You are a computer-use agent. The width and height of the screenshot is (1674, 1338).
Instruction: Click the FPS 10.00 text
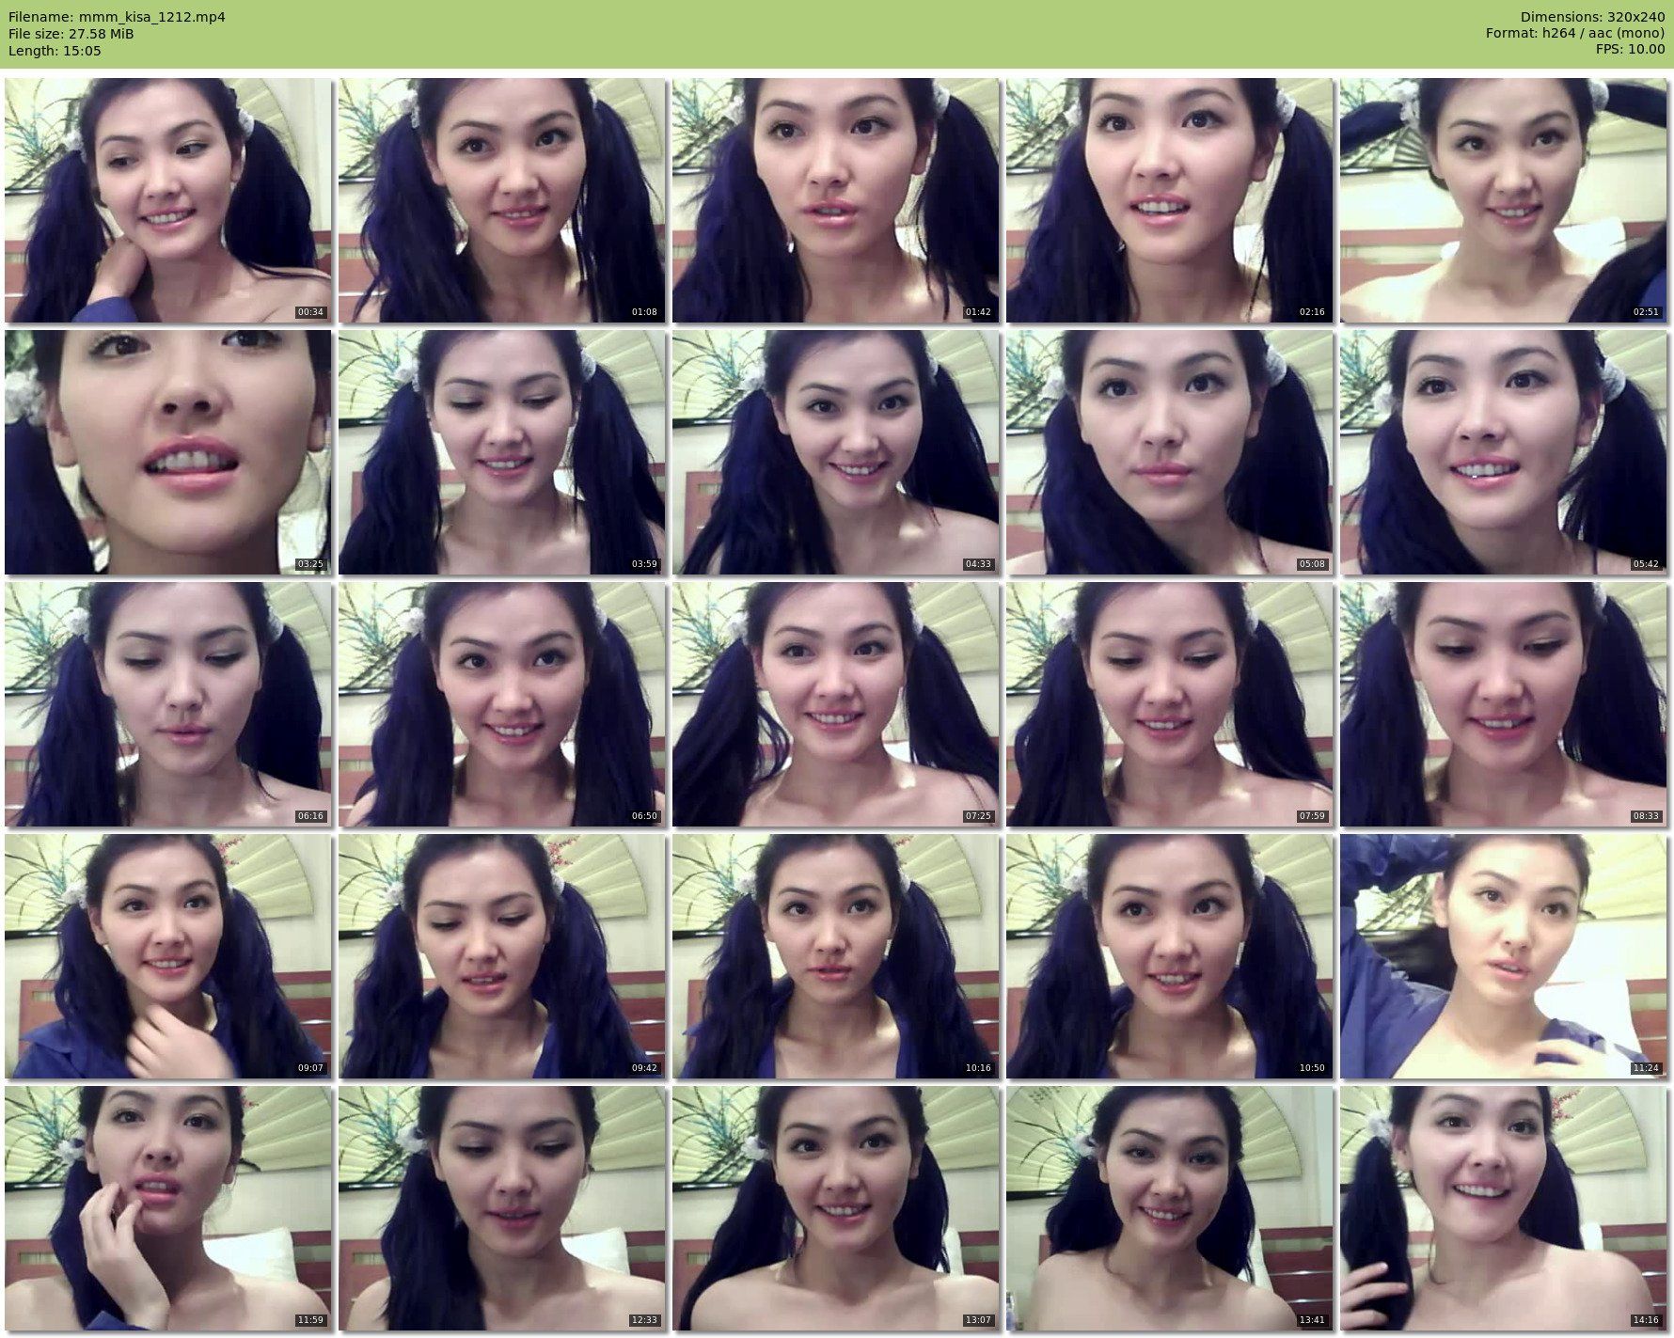click(1631, 51)
